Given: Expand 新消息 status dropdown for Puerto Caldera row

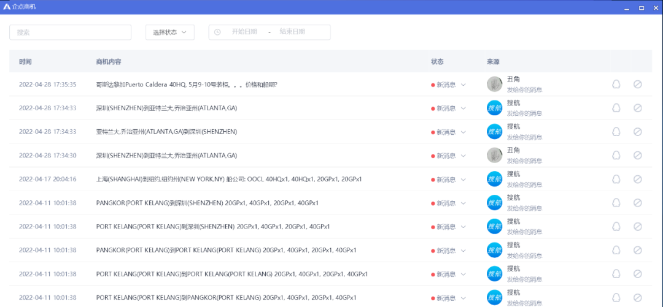Looking at the screenshot, I should tap(463, 85).
